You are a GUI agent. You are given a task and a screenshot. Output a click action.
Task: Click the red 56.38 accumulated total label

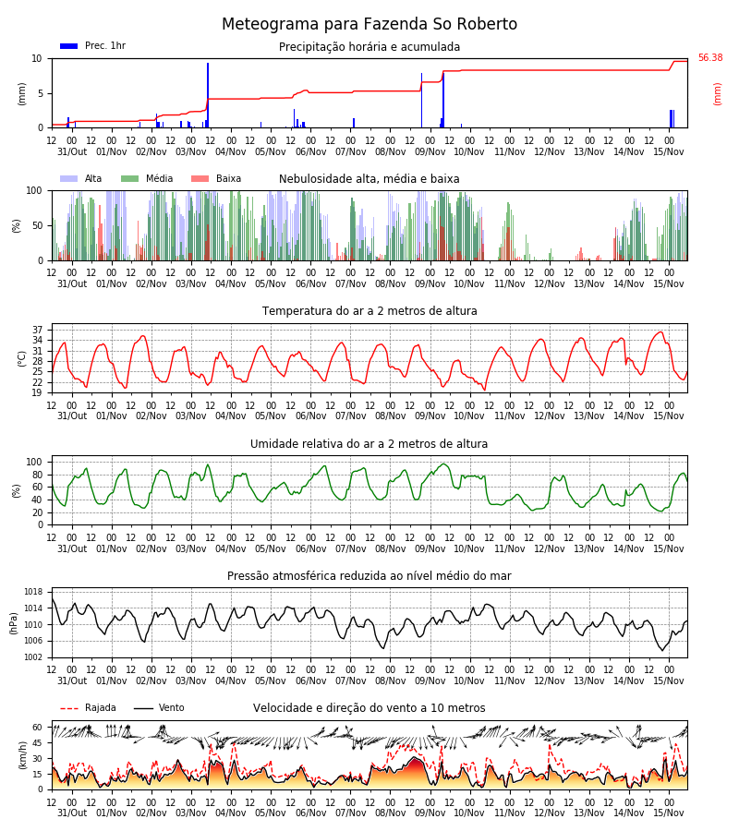(x=710, y=58)
